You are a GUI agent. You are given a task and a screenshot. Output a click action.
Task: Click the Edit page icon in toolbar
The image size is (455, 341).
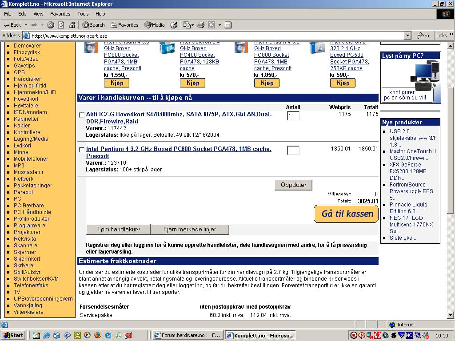pyautogui.click(x=212, y=25)
